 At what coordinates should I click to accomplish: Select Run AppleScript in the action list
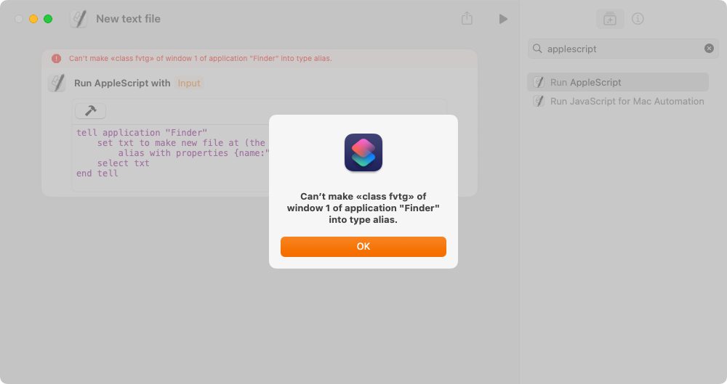tap(617, 82)
